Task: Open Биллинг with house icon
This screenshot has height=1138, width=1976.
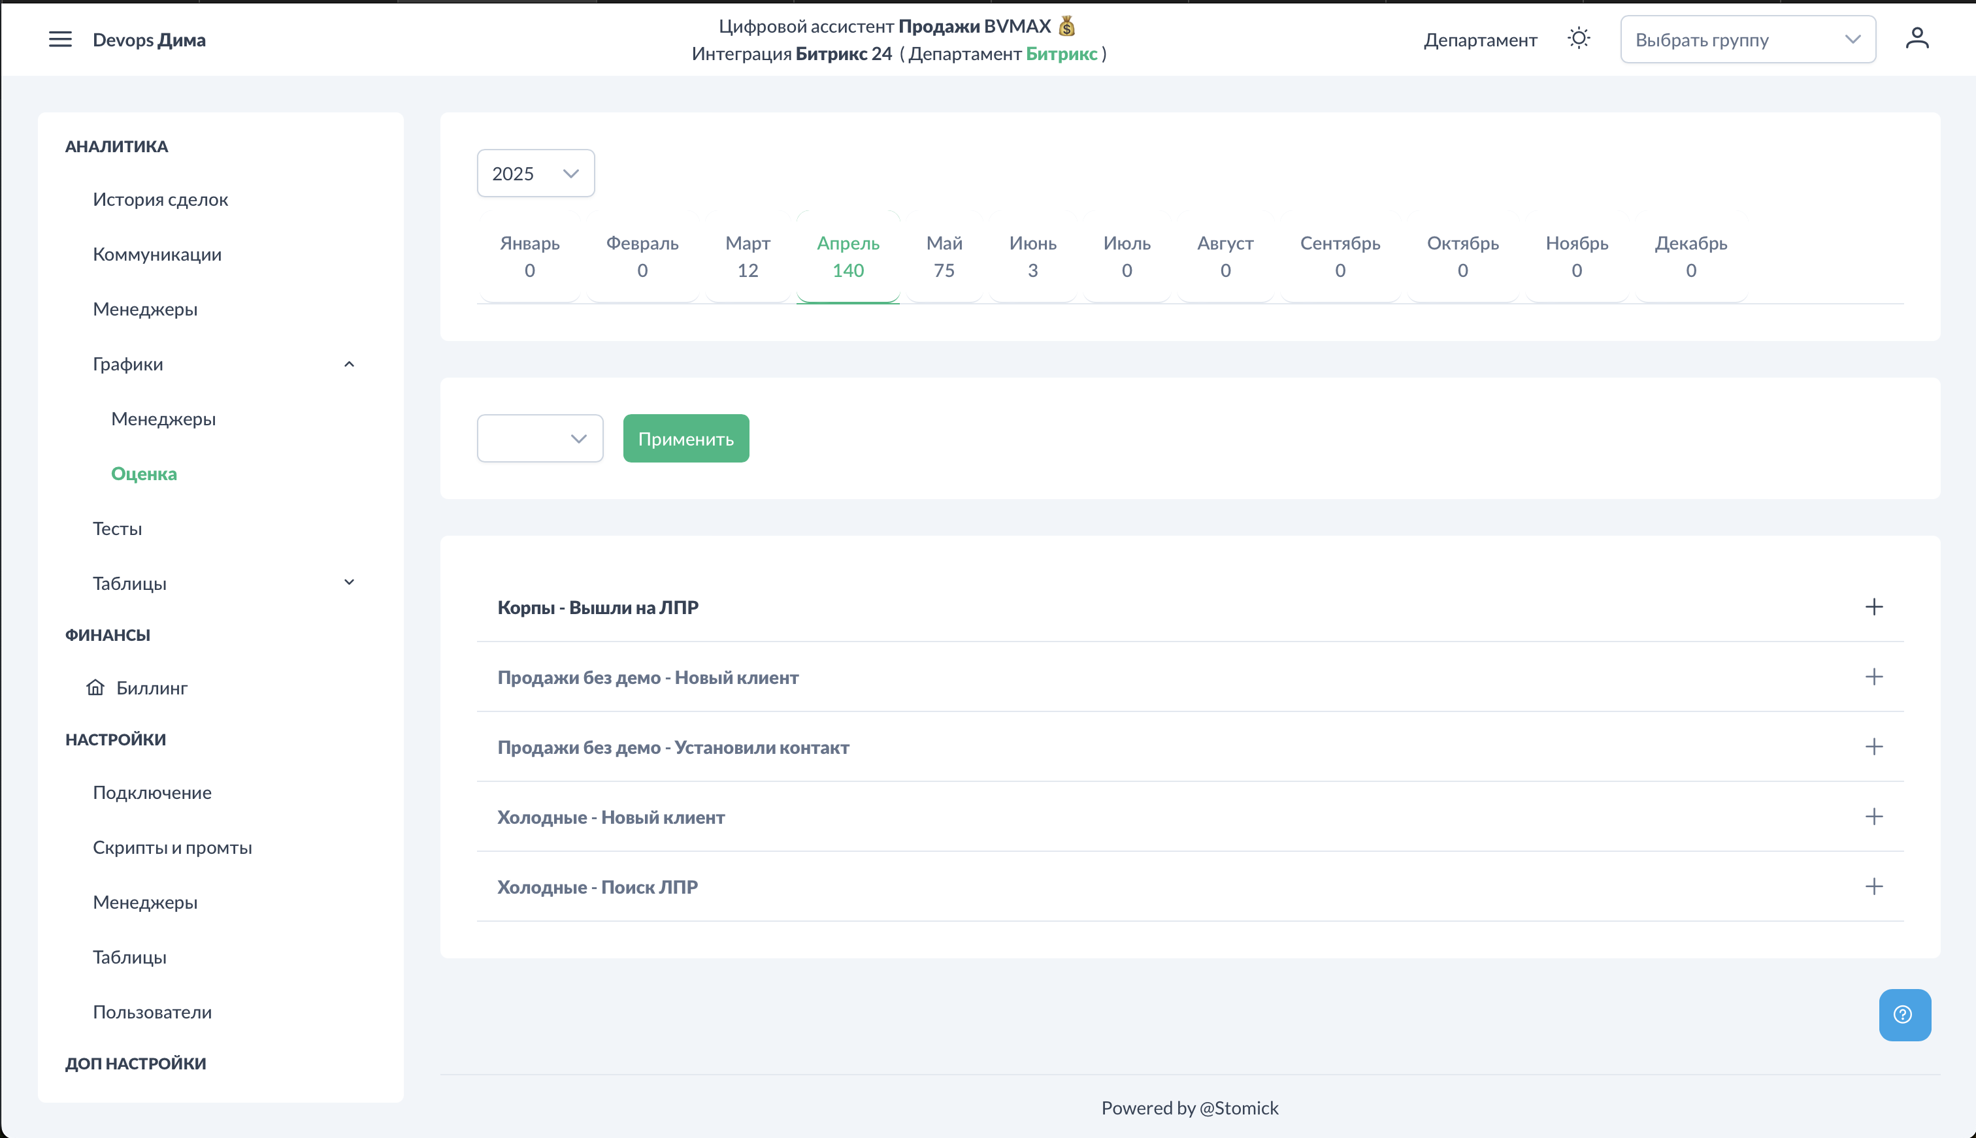Action: coord(151,688)
